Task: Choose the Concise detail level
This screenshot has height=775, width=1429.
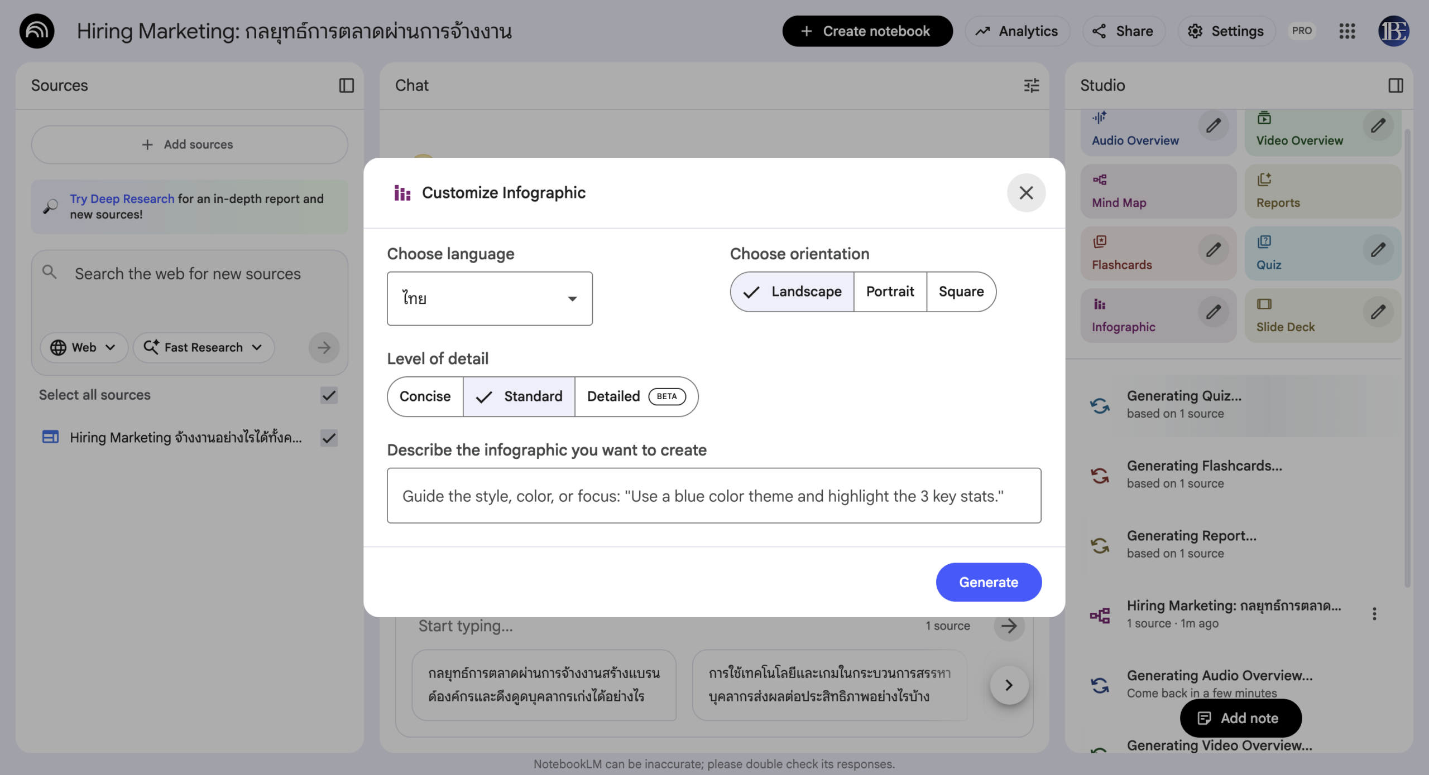Action: [x=425, y=396]
